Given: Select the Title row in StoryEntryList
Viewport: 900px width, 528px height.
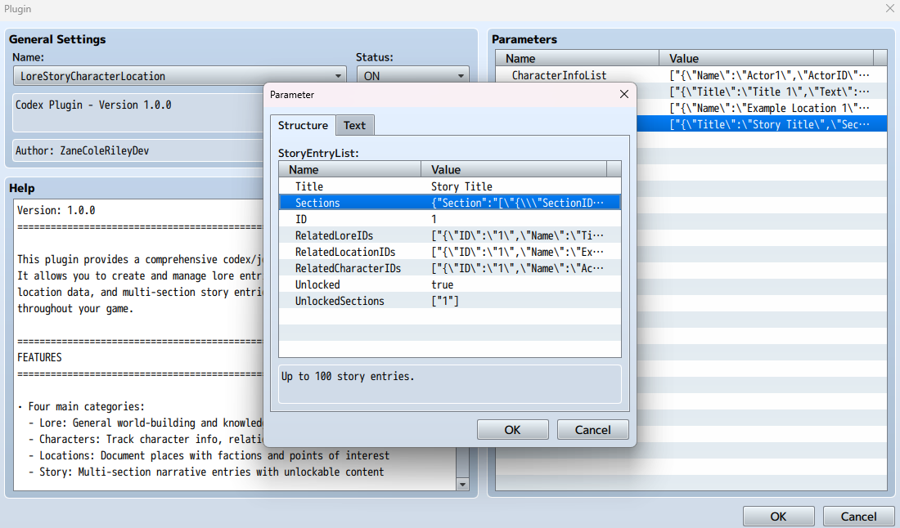Looking at the screenshot, I should [449, 186].
